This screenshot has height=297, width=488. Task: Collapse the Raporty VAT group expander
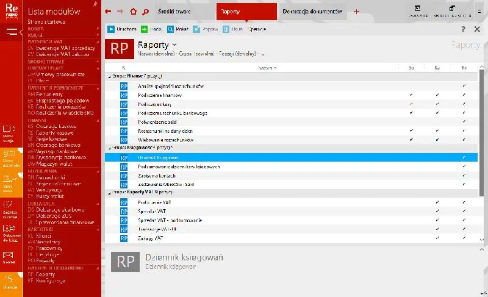click(109, 193)
